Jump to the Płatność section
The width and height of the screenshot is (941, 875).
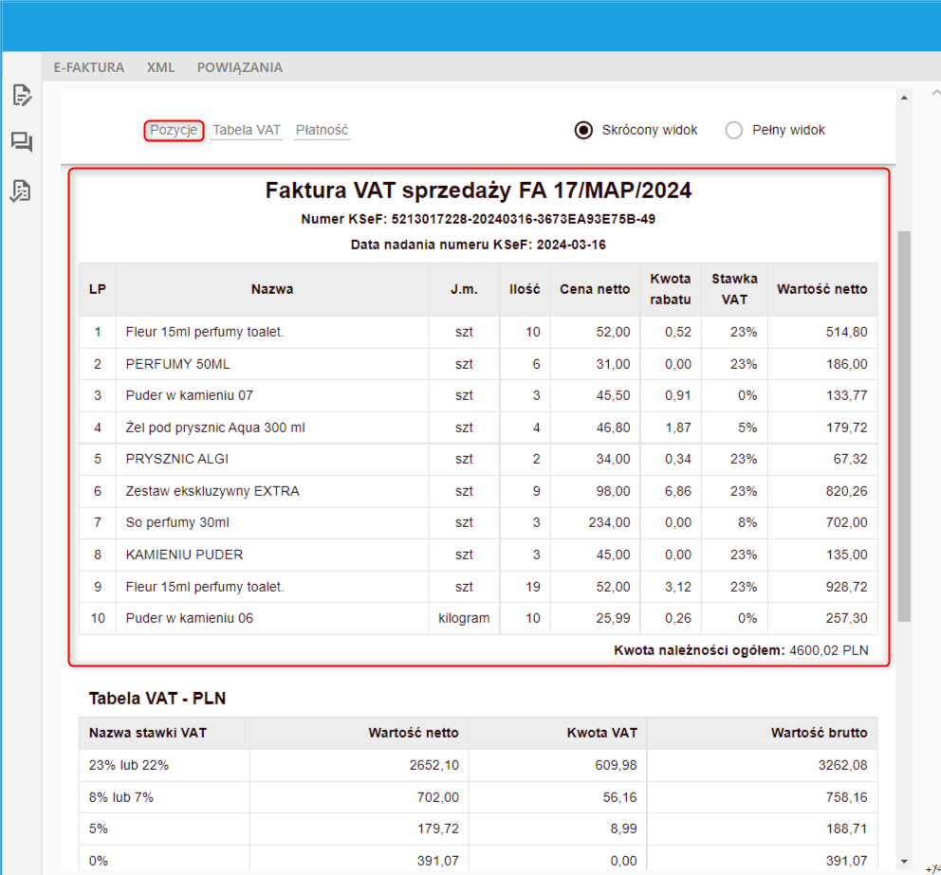pyautogui.click(x=322, y=130)
